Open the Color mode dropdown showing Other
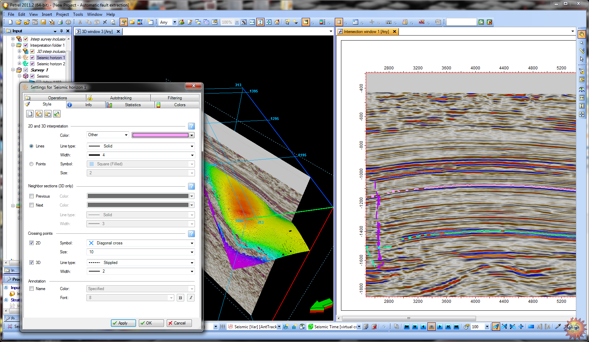Image resolution: width=589 pixels, height=342 pixels. click(x=108, y=135)
